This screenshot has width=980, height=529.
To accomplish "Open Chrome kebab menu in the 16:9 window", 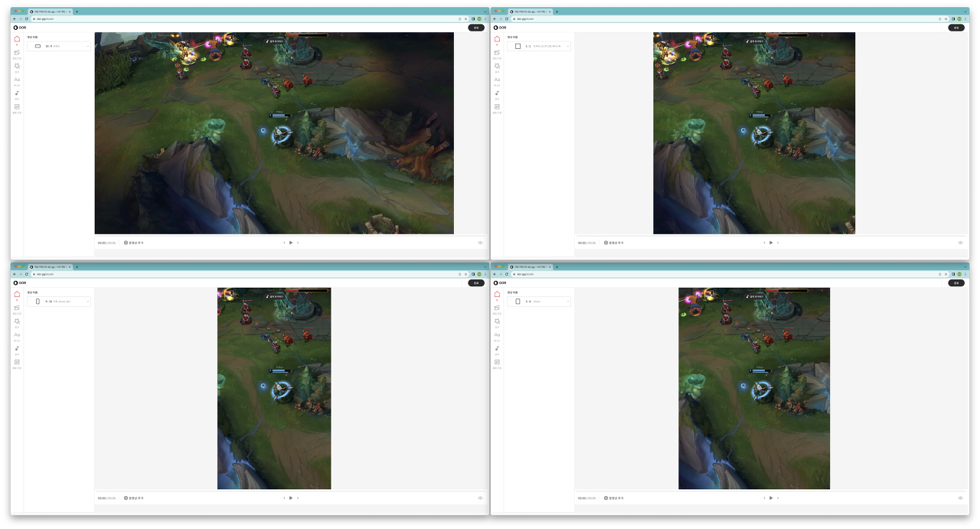I will (485, 18).
